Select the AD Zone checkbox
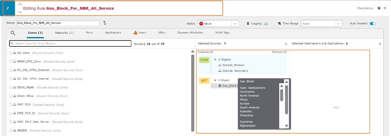 pyautogui.click(x=11, y=53)
